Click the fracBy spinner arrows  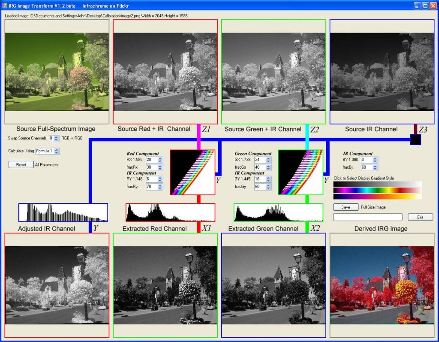pos(375,167)
